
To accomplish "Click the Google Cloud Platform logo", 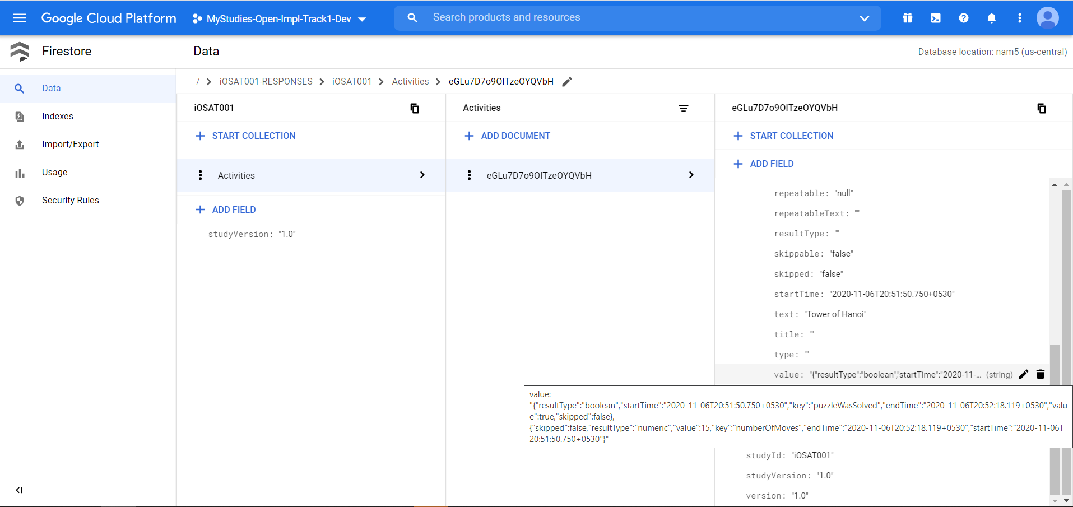I will (109, 18).
